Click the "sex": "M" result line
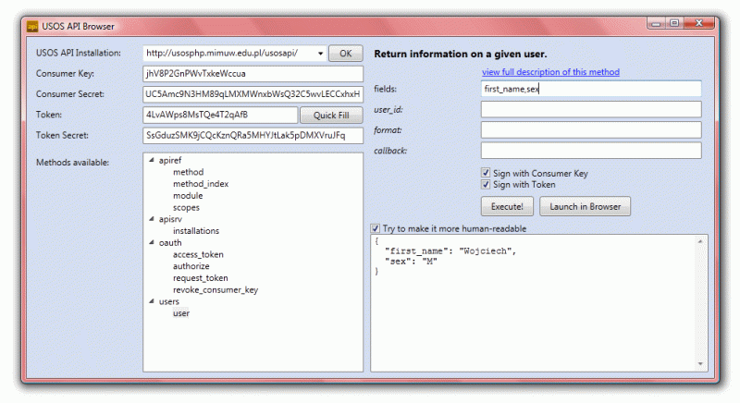Screen dimensions: 740x403 pyautogui.click(x=411, y=262)
